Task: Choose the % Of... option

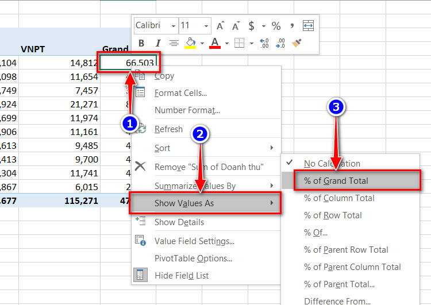Action: (x=351, y=233)
